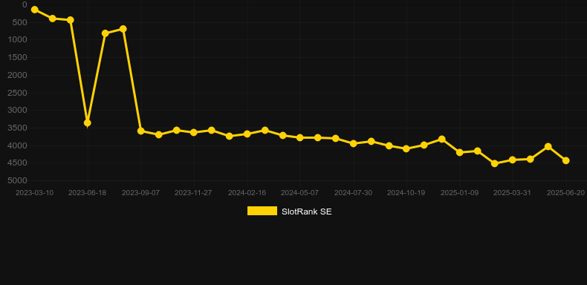Click the data point at 2024-07-30
Image resolution: width=587 pixels, height=285 pixels.
(353, 143)
